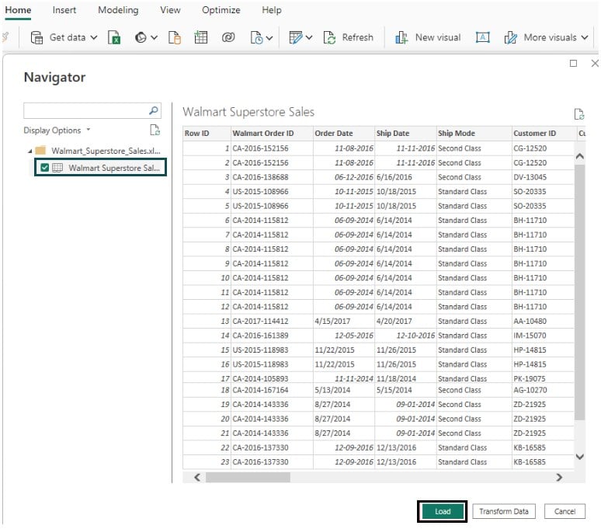601x529 pixels.
Task: Expand the Get data dropdown arrow
Action: point(94,37)
